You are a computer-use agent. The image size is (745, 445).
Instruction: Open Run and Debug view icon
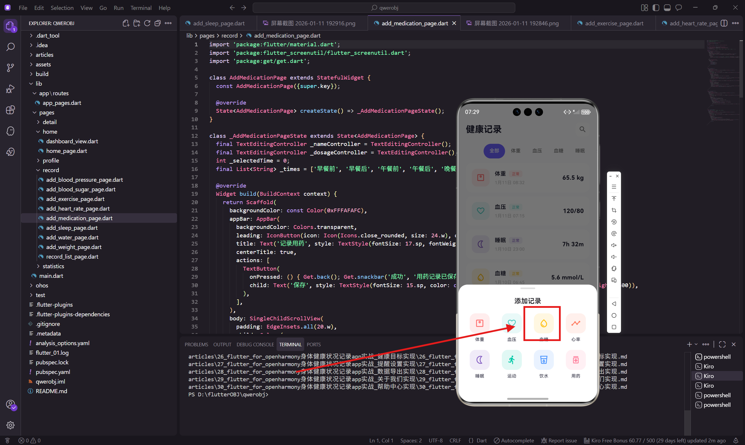click(10, 89)
